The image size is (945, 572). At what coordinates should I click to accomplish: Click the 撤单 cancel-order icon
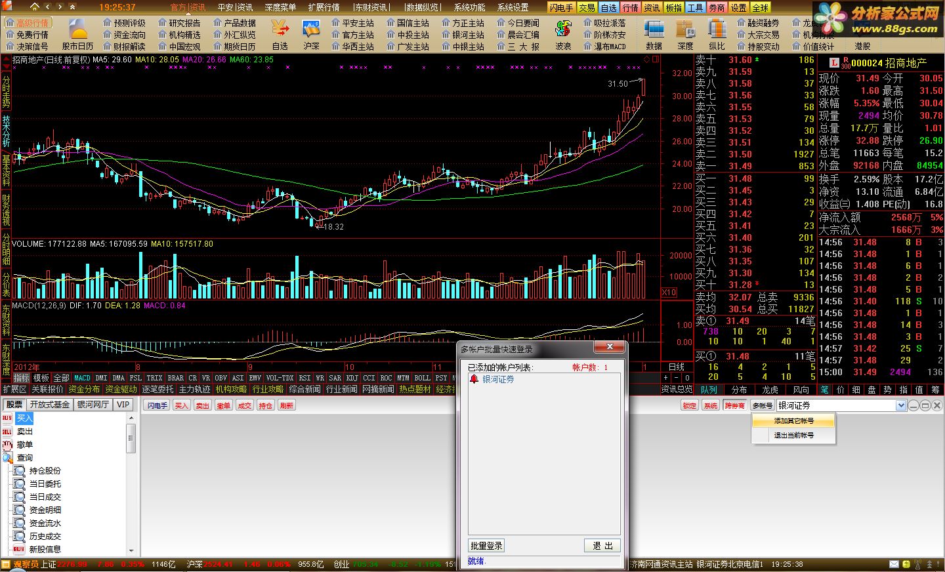click(7, 444)
